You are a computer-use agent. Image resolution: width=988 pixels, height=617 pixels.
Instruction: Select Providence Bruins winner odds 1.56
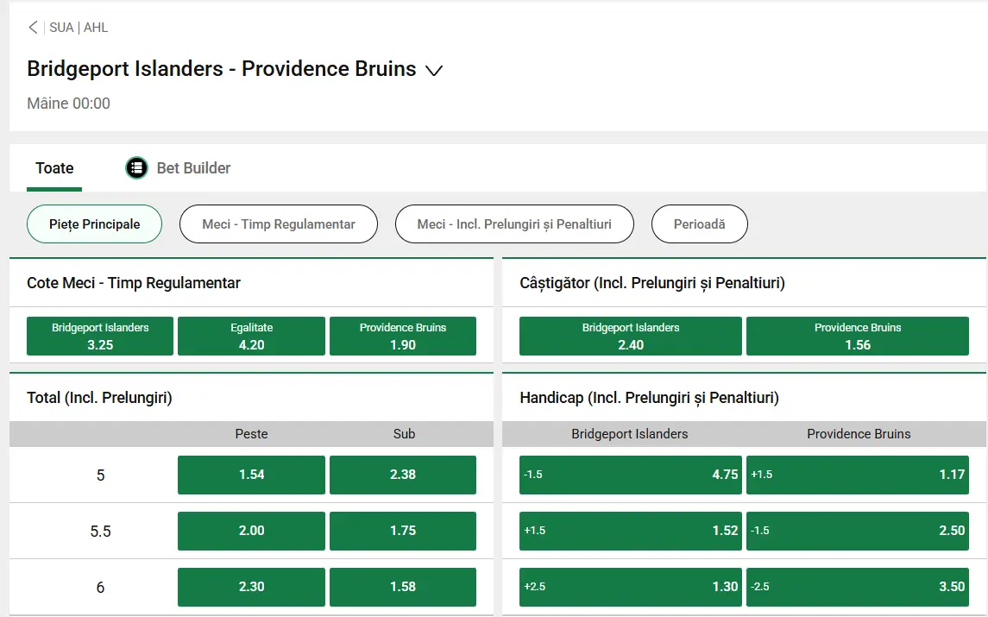(x=857, y=336)
